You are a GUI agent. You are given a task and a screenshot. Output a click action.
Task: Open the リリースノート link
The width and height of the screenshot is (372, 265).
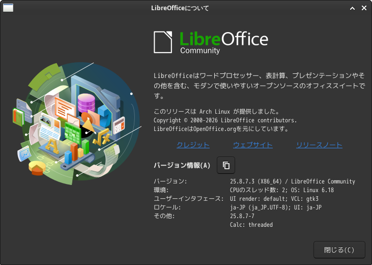pyautogui.click(x=319, y=145)
